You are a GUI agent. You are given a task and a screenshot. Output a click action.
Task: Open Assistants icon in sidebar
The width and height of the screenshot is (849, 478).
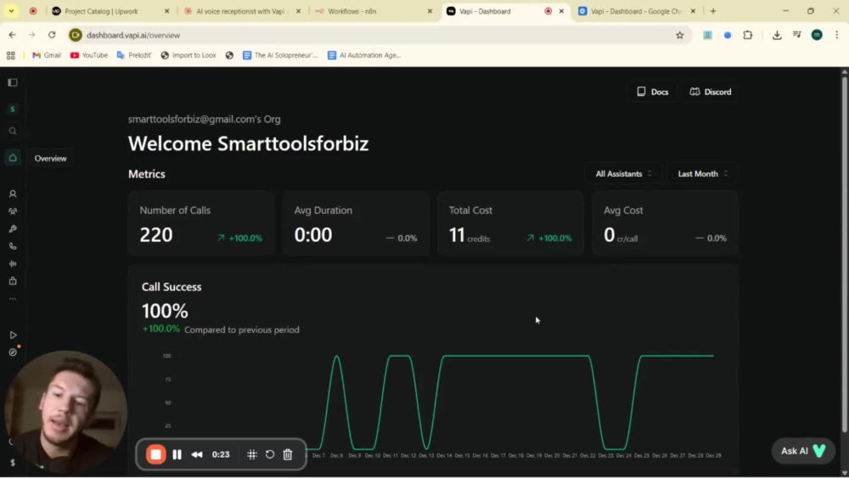(13, 194)
